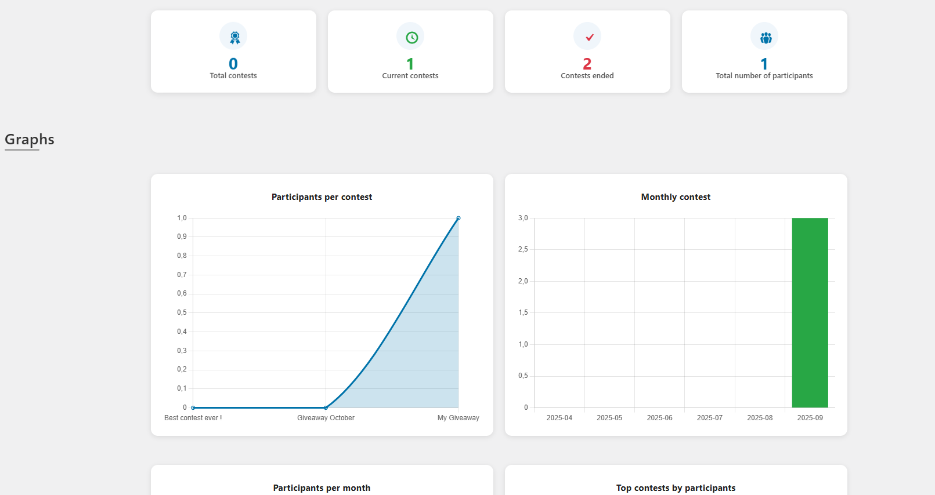The image size is (935, 495).
Task: Click the green clock icon for Current contests
Action: [411, 37]
